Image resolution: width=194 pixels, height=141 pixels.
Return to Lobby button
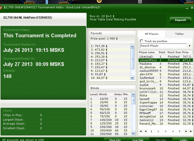[183, 140]
